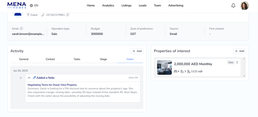Open the property thumbnail image
258x117 pixels.
(164, 67)
